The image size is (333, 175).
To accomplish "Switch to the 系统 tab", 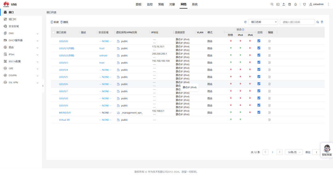I will (x=195, y=4).
